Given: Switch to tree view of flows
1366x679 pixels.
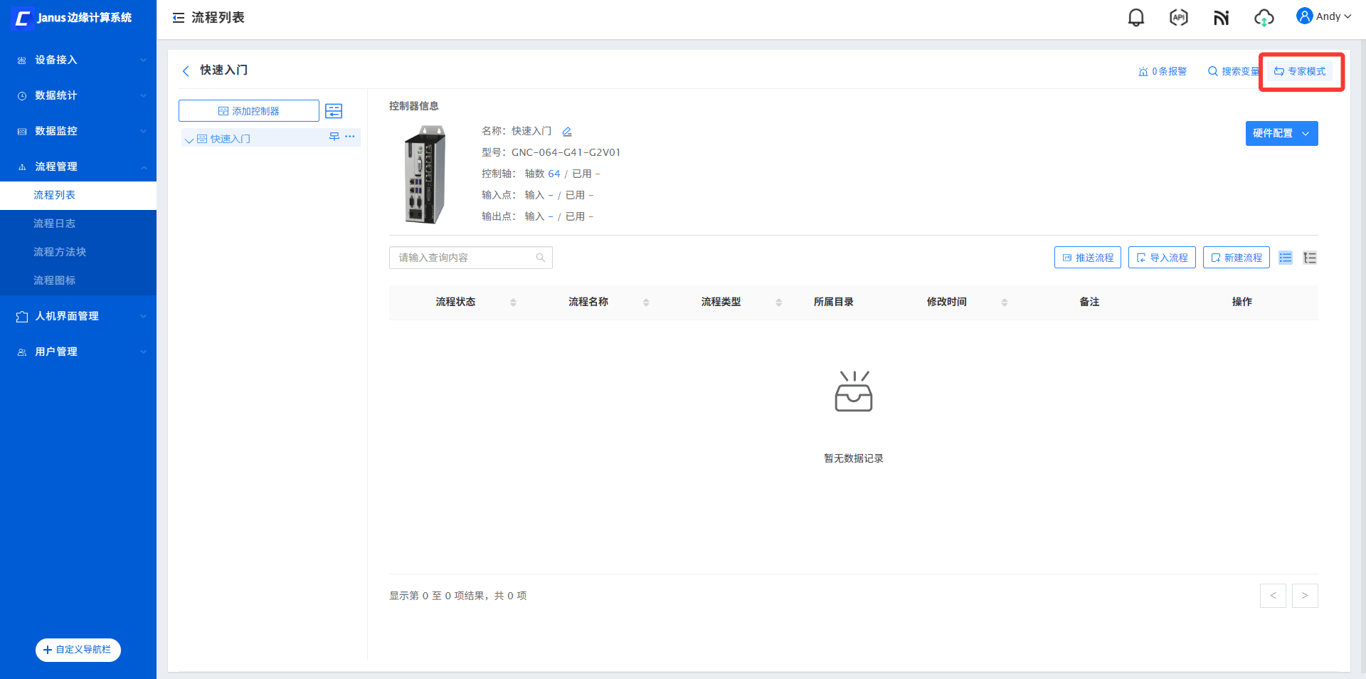Looking at the screenshot, I should 1310,258.
